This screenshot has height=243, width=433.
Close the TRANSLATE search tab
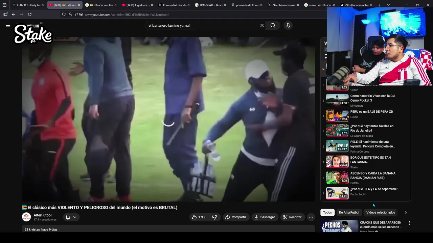[x=225, y=5]
